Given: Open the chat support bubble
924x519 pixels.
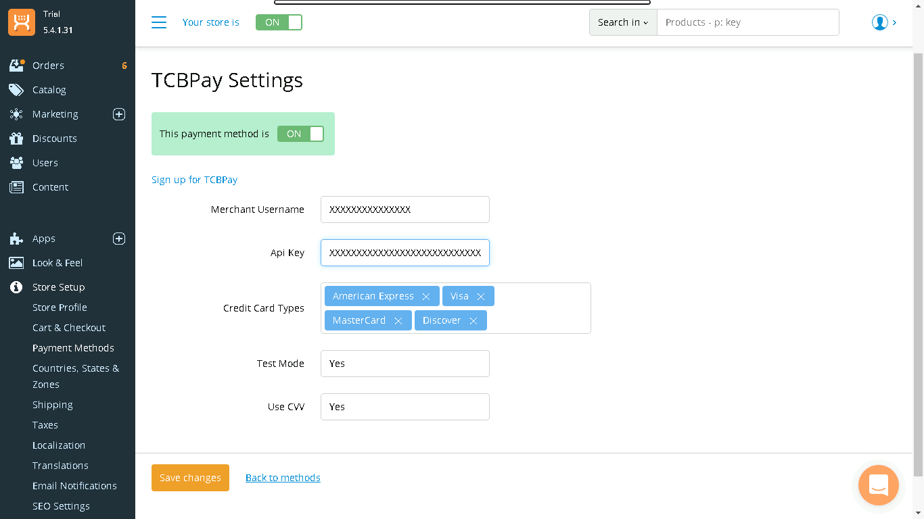Looking at the screenshot, I should [x=879, y=485].
